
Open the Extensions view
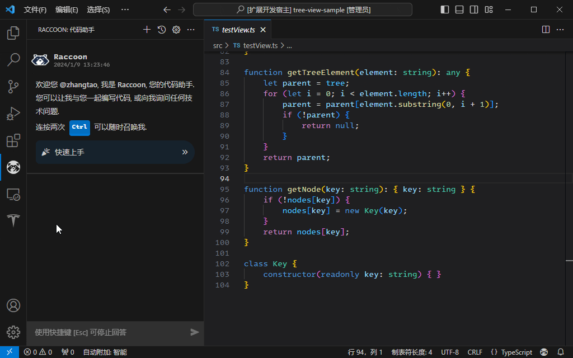(13, 140)
